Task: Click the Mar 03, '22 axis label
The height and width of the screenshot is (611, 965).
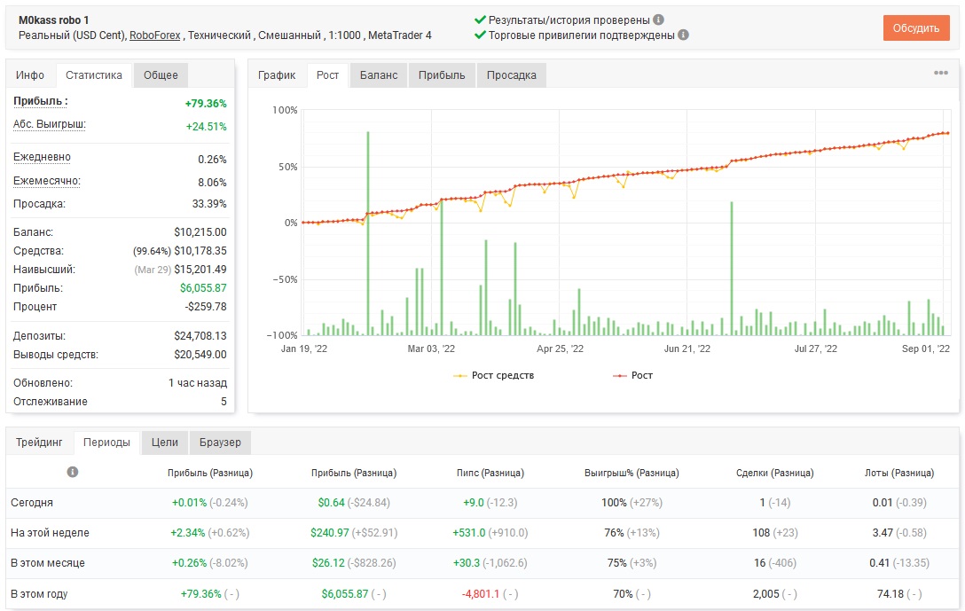Action: point(431,349)
